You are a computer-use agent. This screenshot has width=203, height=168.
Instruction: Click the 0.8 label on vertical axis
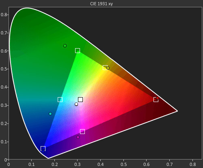click(4, 15)
